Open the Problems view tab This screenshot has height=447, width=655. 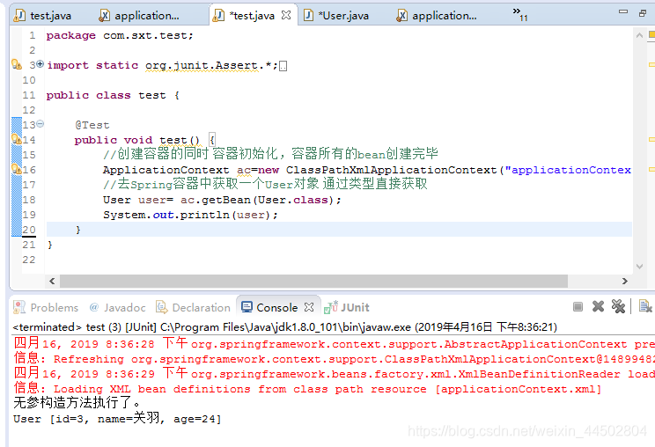(46, 308)
